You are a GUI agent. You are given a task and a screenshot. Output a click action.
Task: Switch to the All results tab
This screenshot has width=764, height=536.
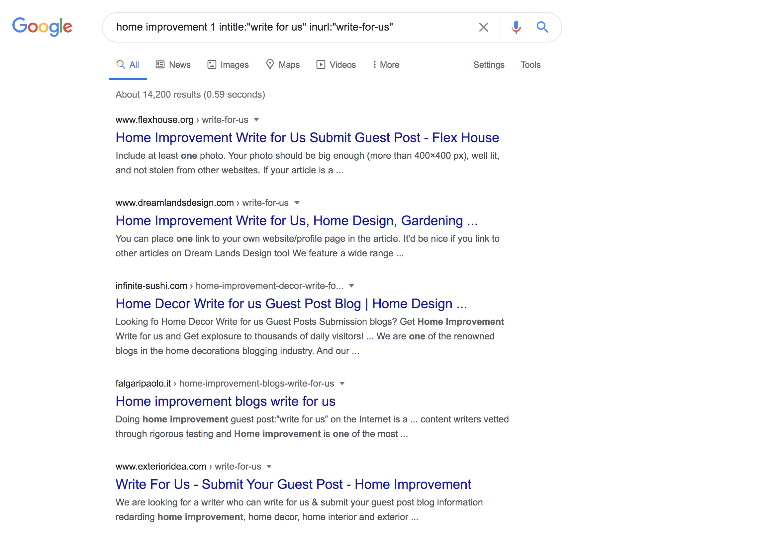tap(128, 64)
